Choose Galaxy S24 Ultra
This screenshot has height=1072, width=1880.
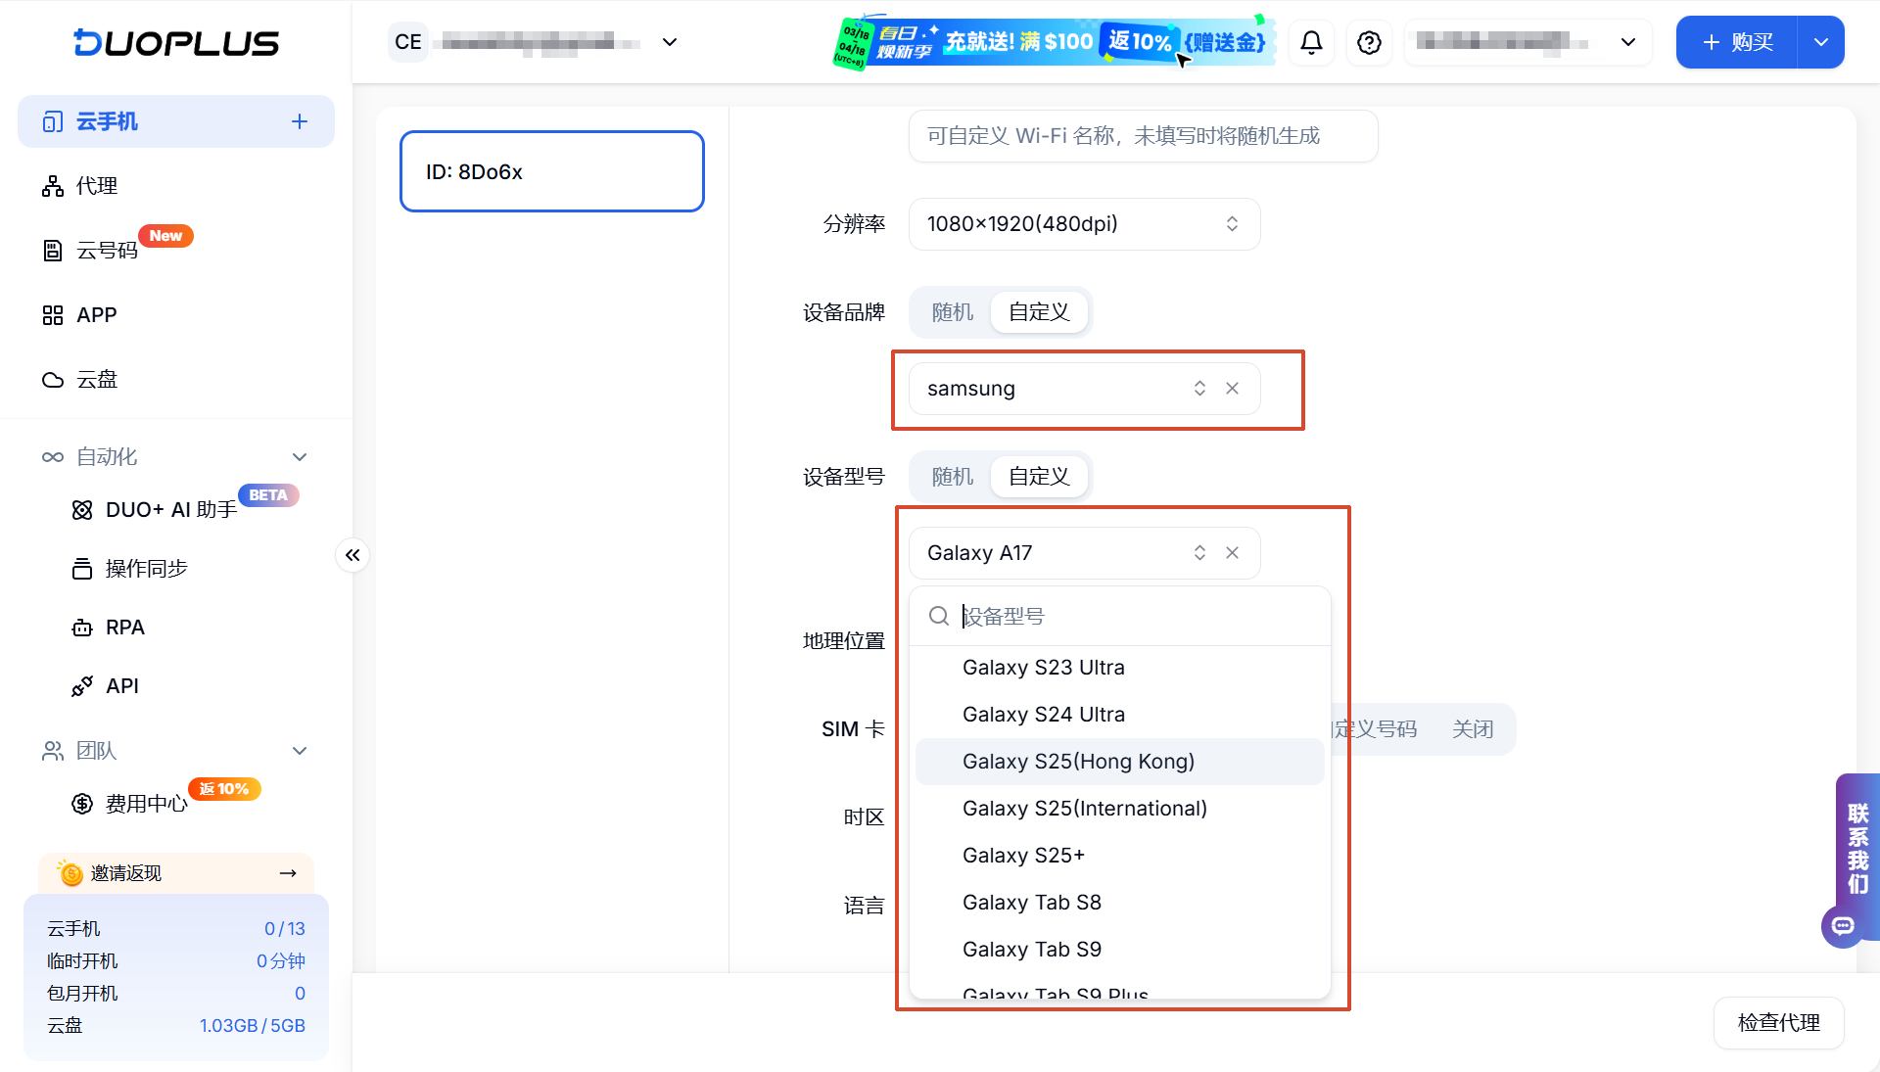(1120, 715)
